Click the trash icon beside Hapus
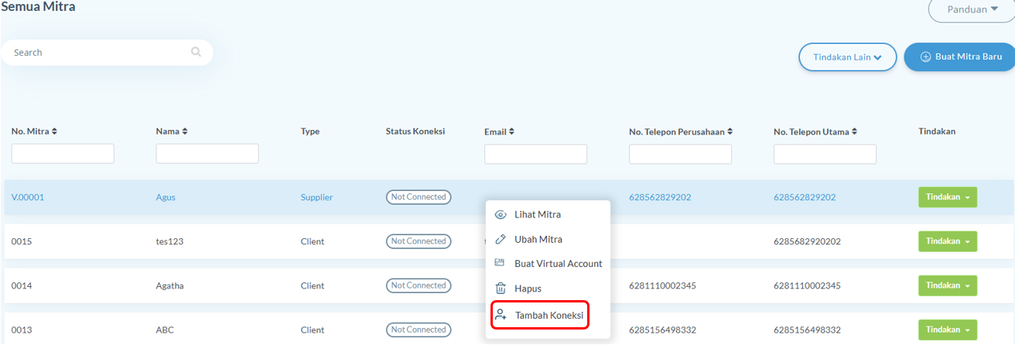The image size is (1015, 345). click(501, 289)
